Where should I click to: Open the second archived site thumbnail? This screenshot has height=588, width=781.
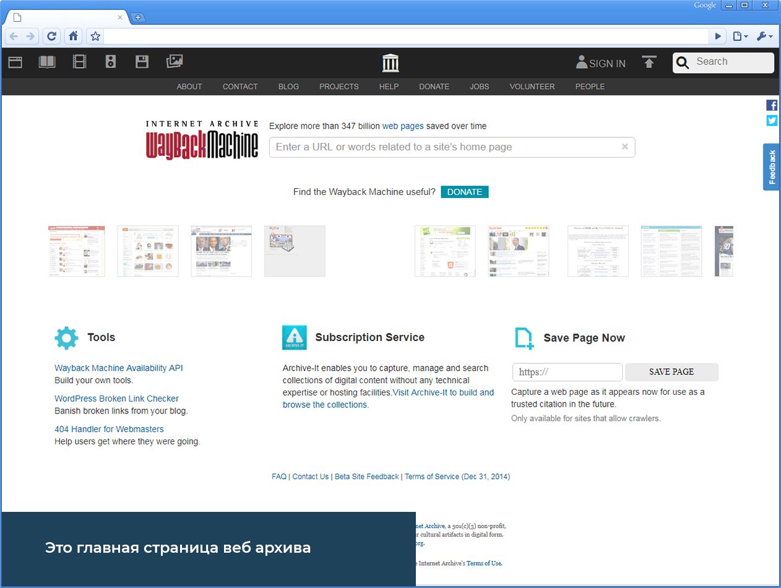coord(148,251)
